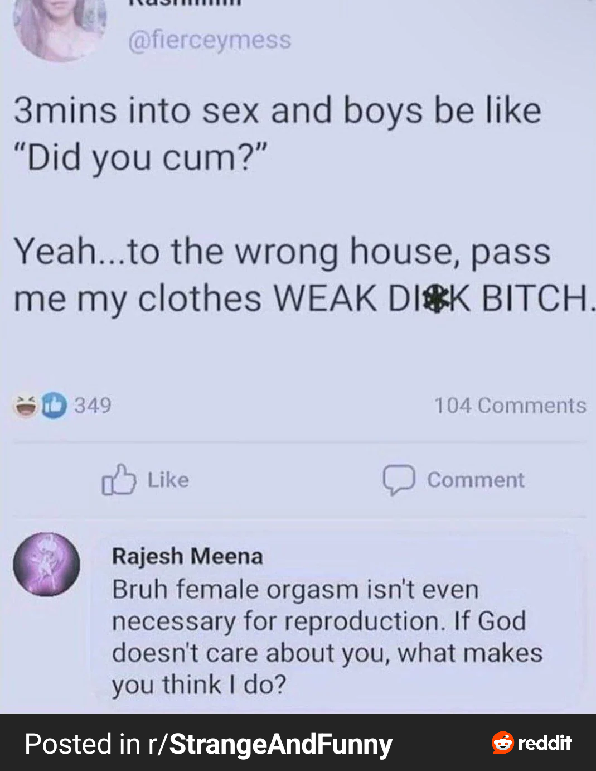Click the blue thumbs-up reaction badge

54,406
